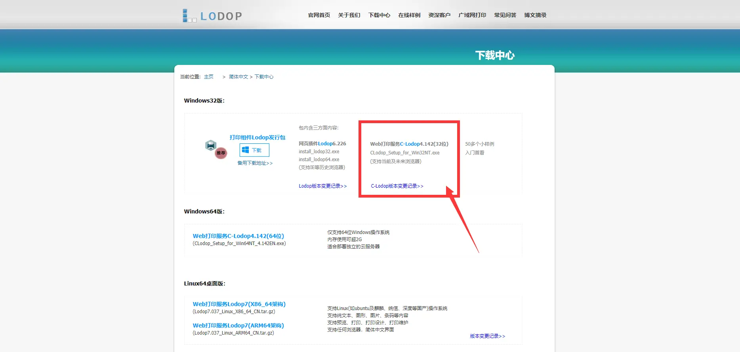
Task: Click 简体中文 breadcrumb link
Action: 238,77
